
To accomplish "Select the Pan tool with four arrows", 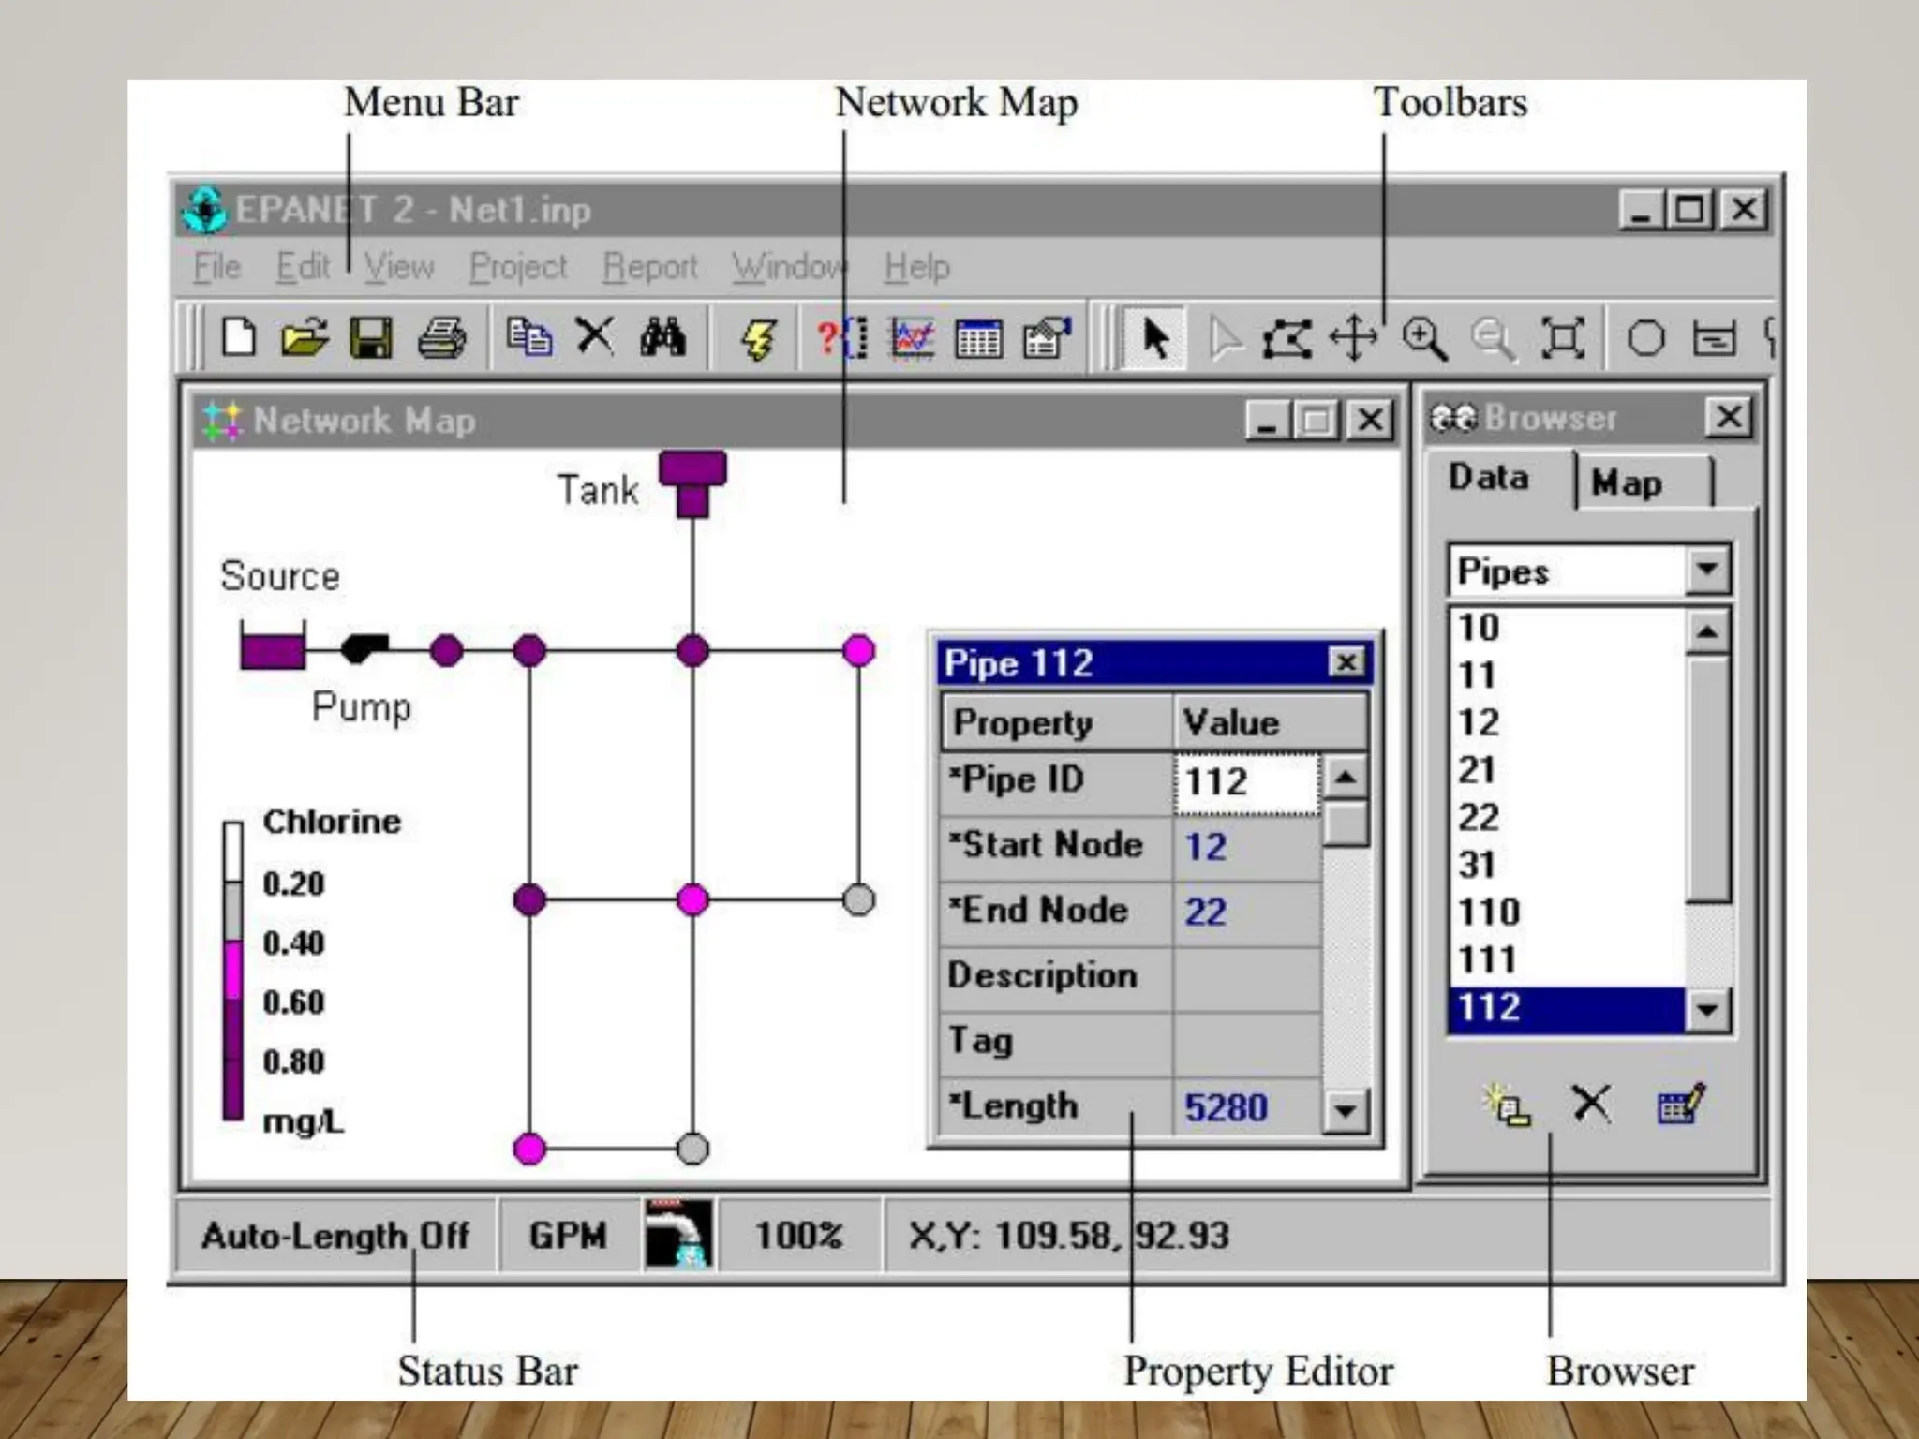I will [x=1354, y=339].
